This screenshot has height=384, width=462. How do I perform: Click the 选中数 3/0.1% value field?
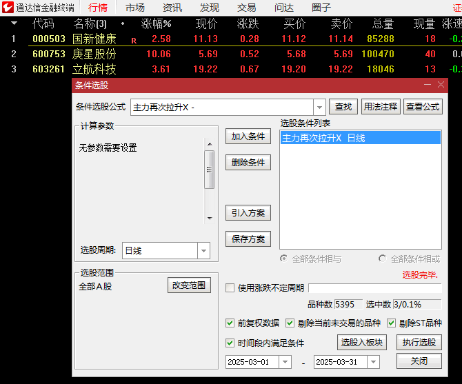point(417,304)
